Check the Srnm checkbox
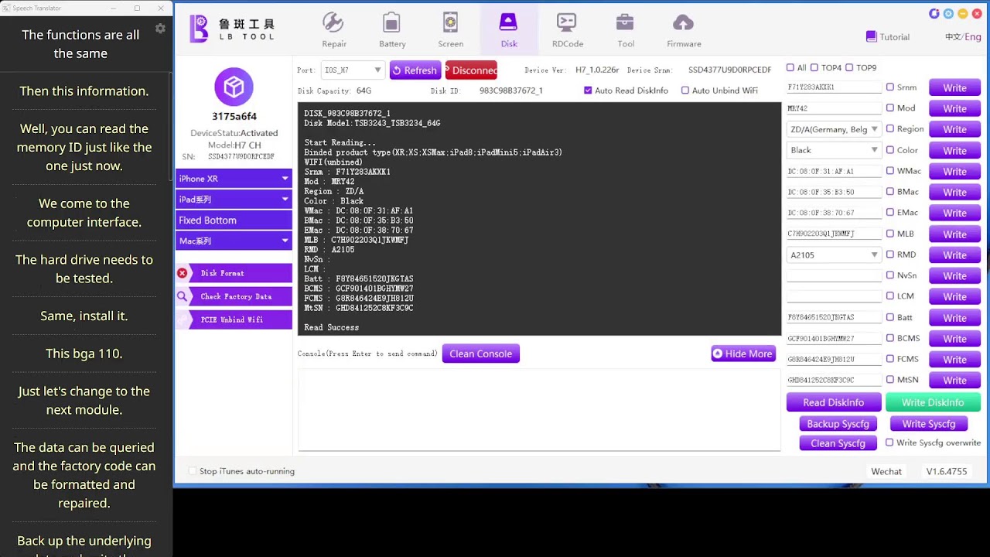 [890, 87]
